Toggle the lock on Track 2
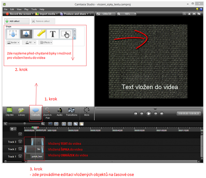 [20, 149]
